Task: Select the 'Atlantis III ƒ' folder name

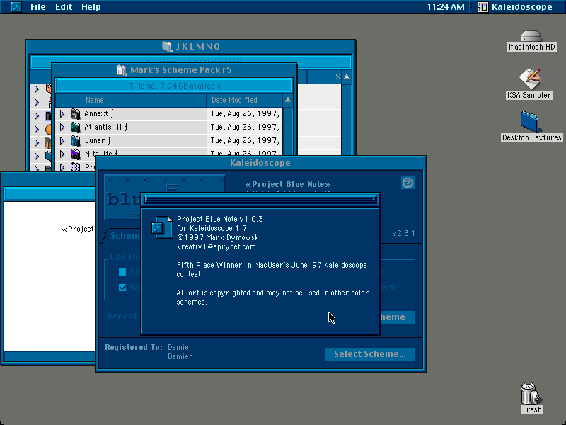Action: (x=106, y=127)
